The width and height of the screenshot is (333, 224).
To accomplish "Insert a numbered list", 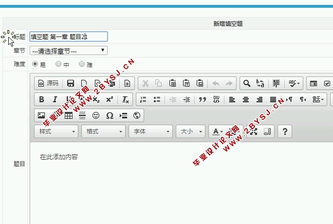I will 143,99.
